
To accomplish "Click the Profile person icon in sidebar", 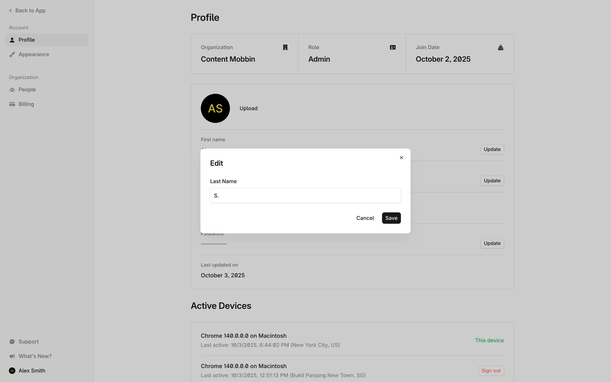I will [12, 40].
